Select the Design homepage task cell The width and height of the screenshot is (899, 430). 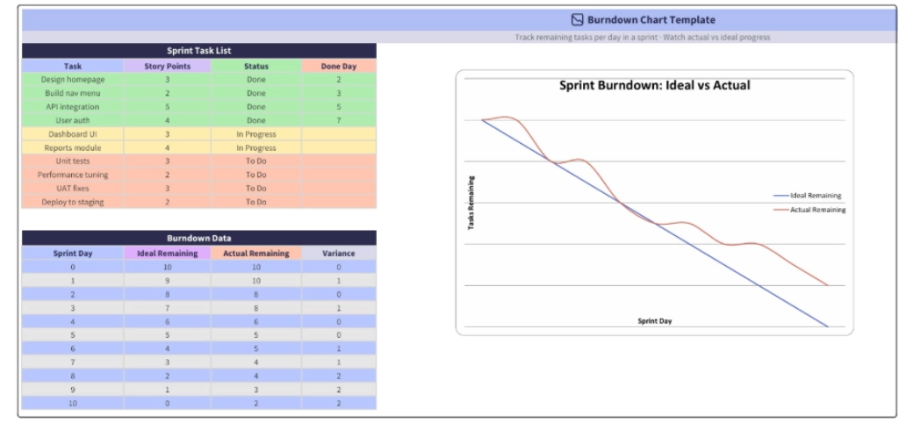point(73,80)
